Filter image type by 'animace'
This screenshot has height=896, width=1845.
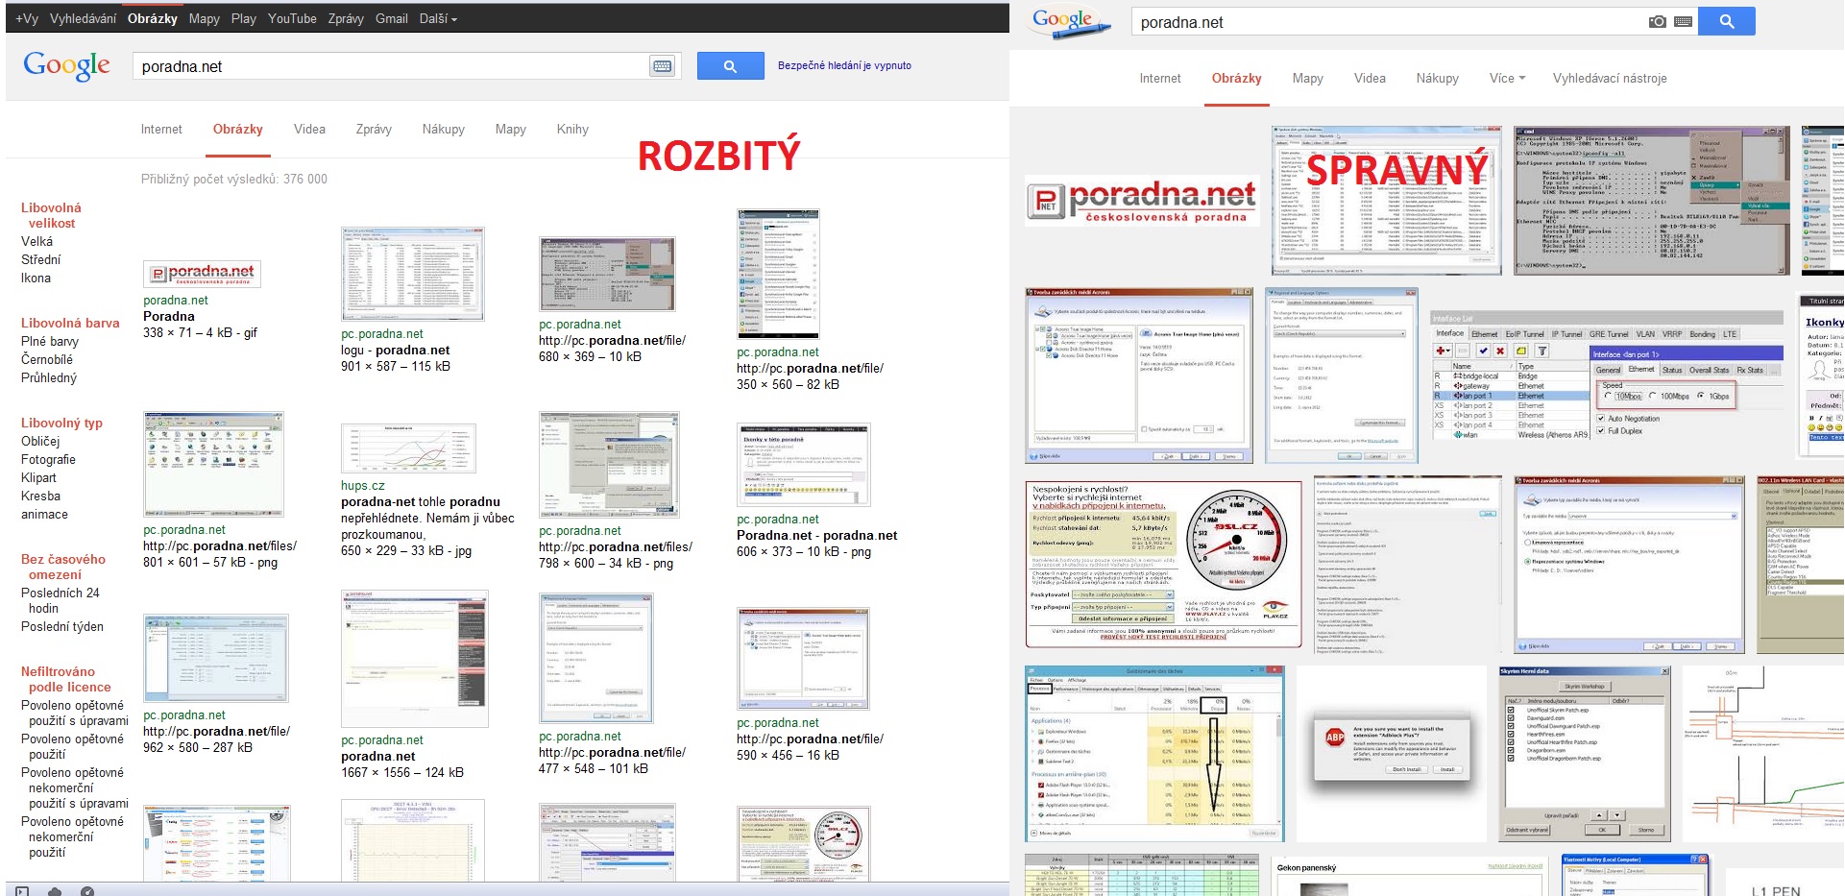[44, 514]
